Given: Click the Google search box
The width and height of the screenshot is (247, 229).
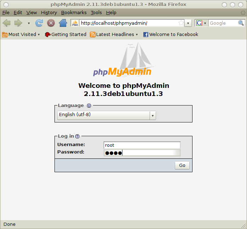Looking at the screenshot, I should coord(223,23).
